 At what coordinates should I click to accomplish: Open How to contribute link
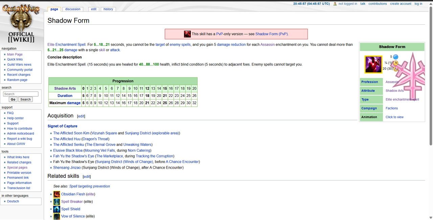pos(20,128)
